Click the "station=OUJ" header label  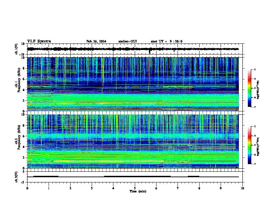(128, 41)
